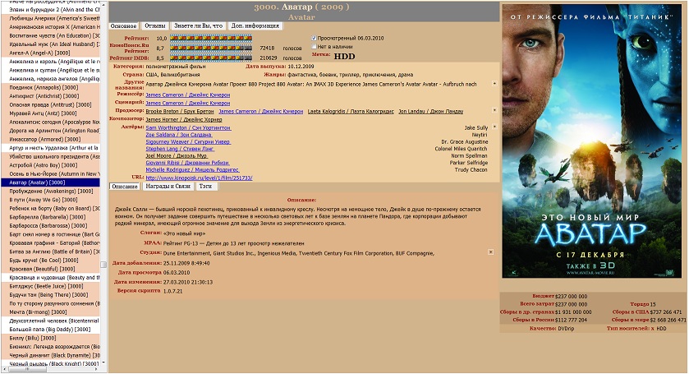Viewport: 689px width, 374px height.
Task: Click the script version 1.0.7.21
Action: [x=172, y=291]
